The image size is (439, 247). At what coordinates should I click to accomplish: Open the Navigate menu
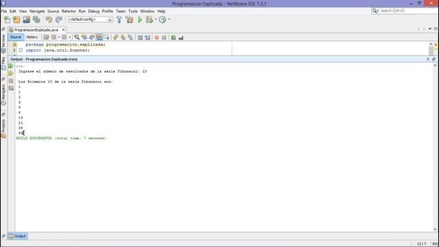point(37,11)
